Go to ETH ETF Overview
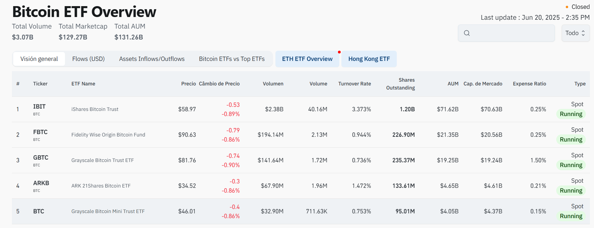Viewport: 594px width, 228px height. [x=307, y=59]
